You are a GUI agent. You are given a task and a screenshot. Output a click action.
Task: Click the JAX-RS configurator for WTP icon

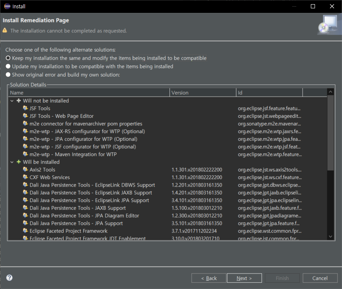coord(25,131)
